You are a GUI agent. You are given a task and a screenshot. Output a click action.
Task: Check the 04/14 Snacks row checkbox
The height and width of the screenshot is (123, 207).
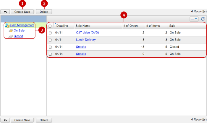tap(50, 54)
